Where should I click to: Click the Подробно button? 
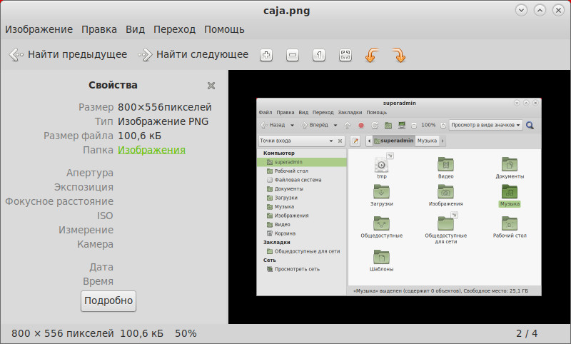[x=108, y=300]
